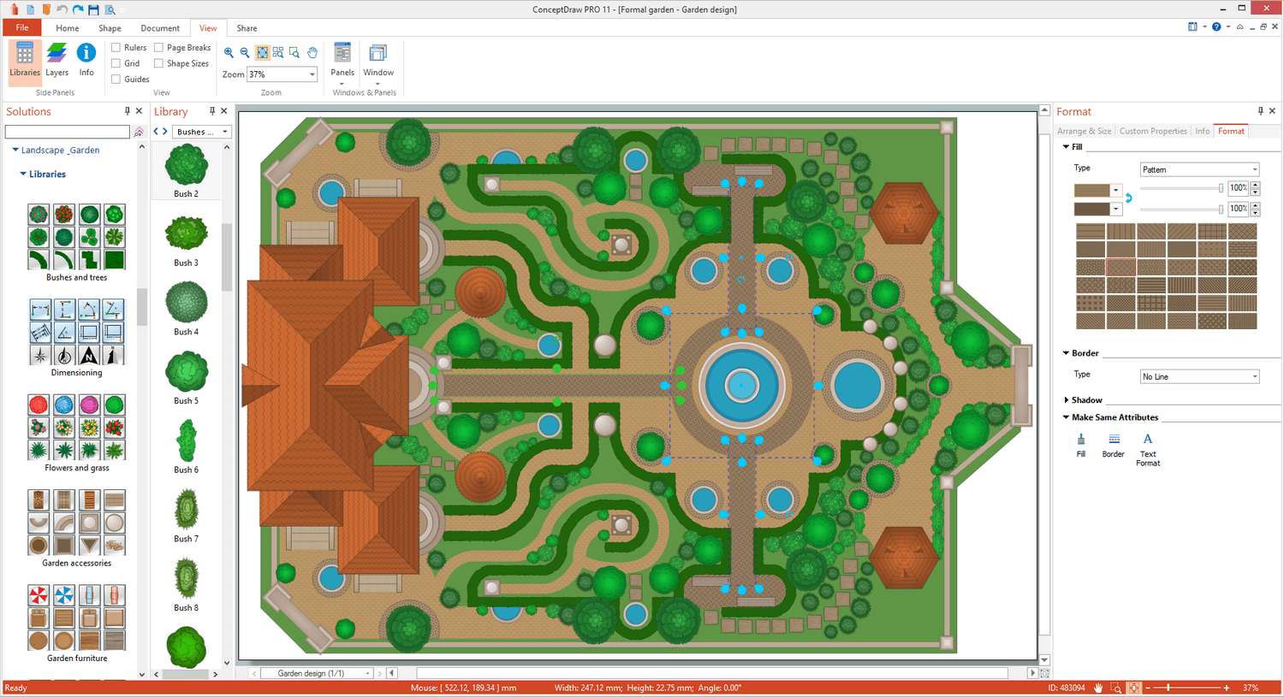Click the Solutions search input field

67,132
